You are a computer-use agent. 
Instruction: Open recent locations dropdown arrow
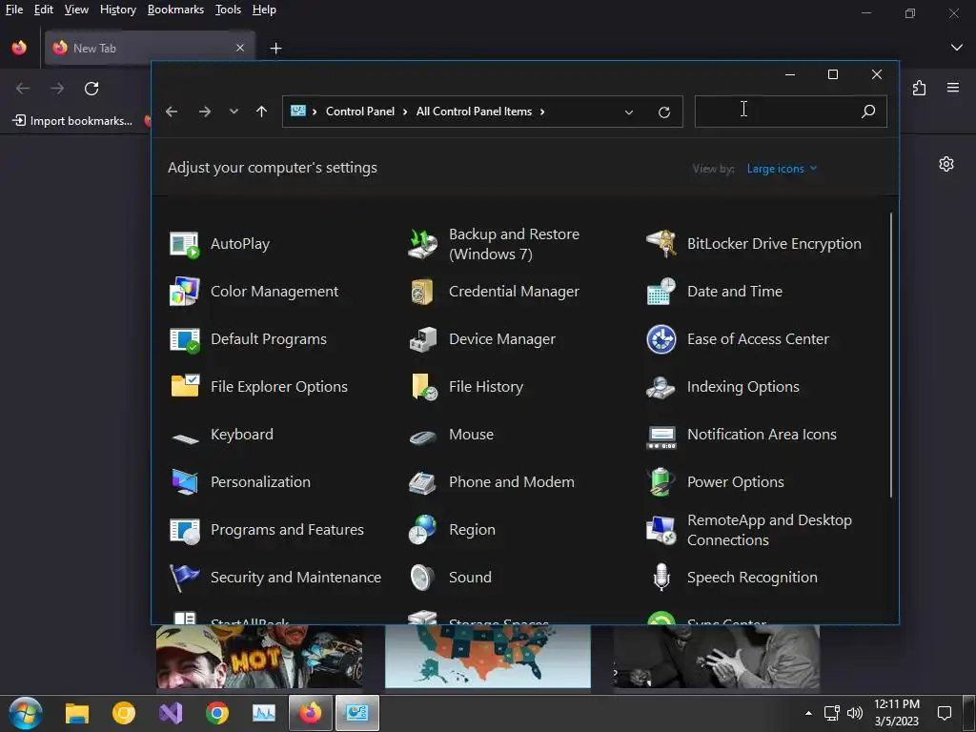click(x=234, y=112)
